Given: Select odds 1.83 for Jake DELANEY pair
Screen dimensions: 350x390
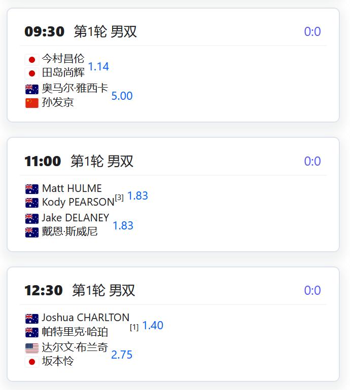Looking at the screenshot, I should click(x=123, y=225).
